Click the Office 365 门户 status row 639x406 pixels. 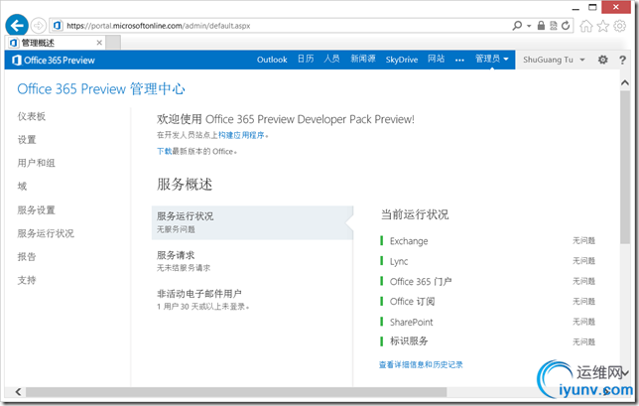(488, 281)
